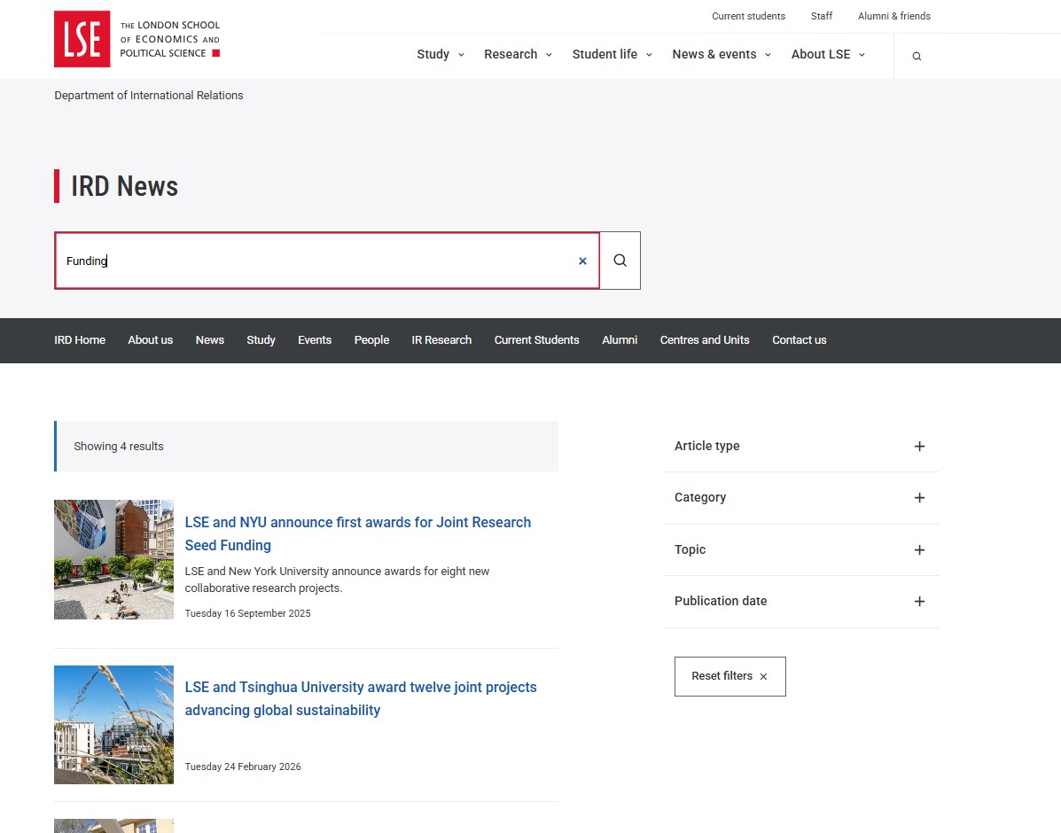Click the IRD News page heading
Screen dimensions: 1061x833
click(124, 186)
